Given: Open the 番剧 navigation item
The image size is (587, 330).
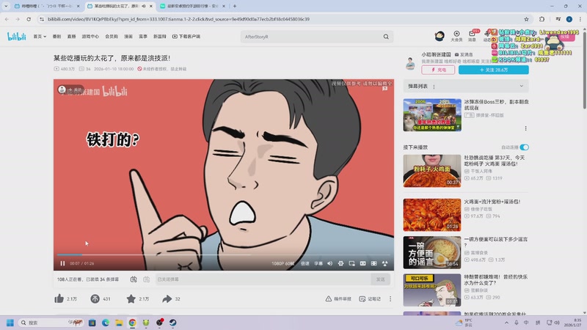Looking at the screenshot, I should click(x=56, y=36).
